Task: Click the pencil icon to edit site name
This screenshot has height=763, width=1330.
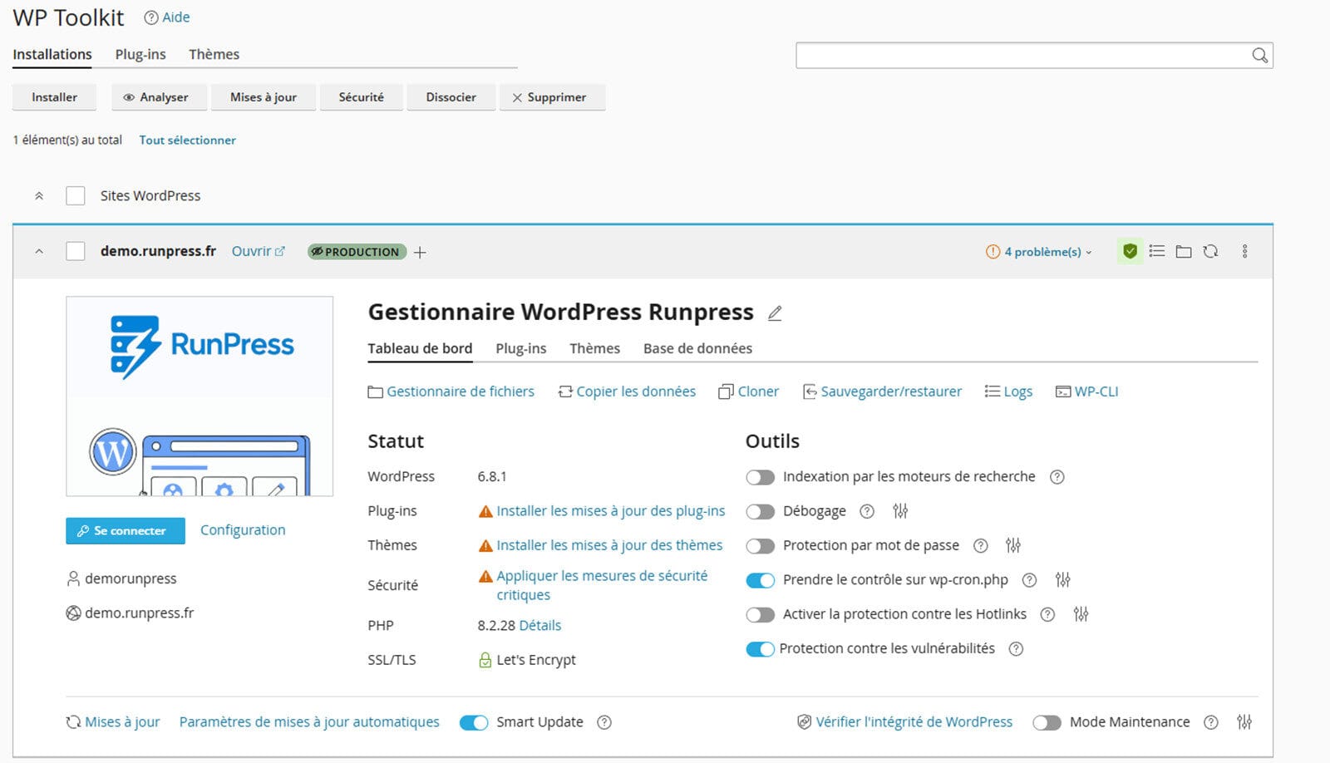Action: 775,313
